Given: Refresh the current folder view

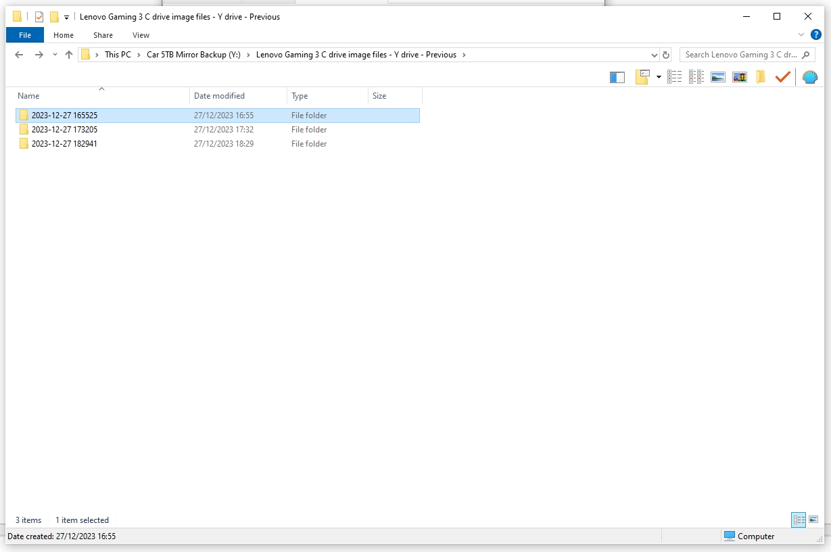Looking at the screenshot, I should [x=666, y=55].
